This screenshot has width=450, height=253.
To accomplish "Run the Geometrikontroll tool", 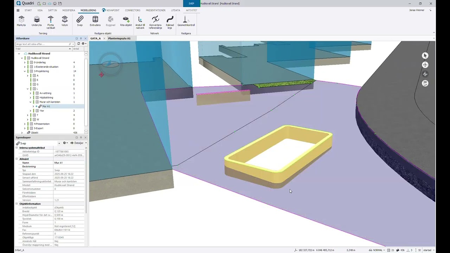I will [186, 21].
